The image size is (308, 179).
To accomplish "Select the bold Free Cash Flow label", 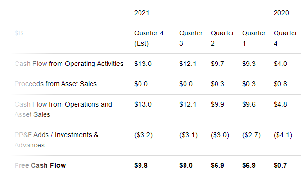I will pos(40,165).
